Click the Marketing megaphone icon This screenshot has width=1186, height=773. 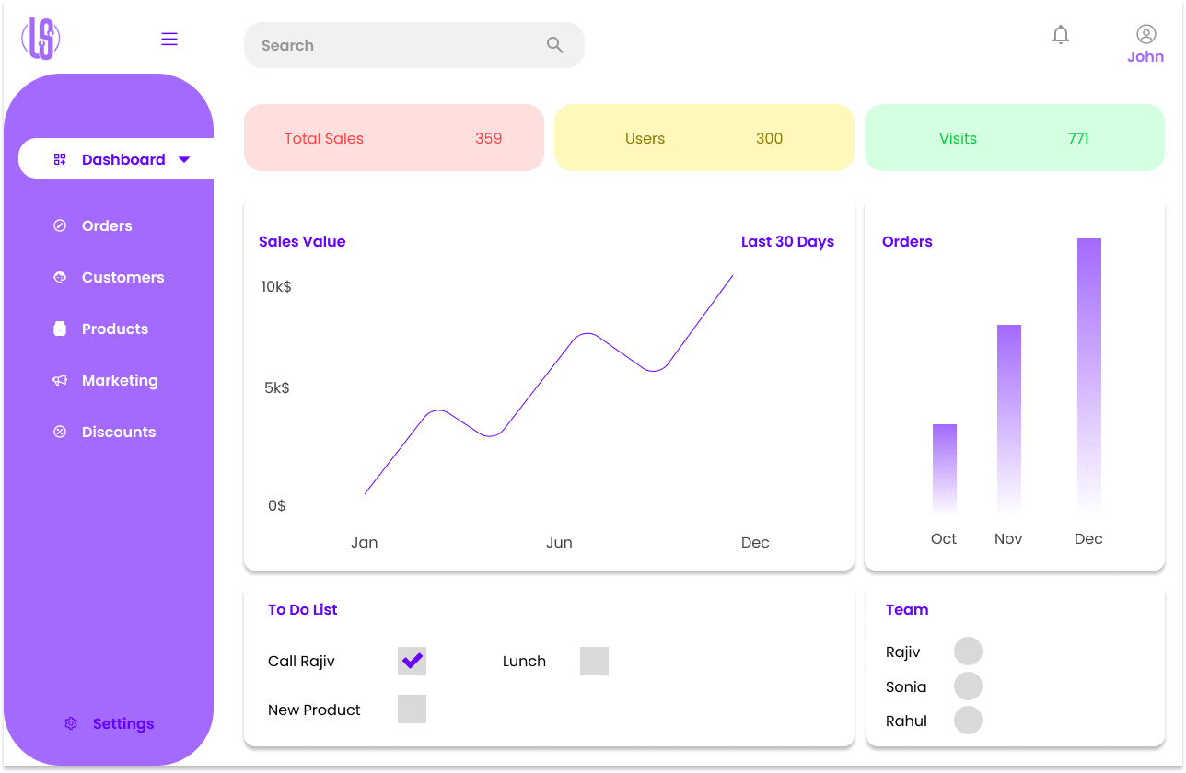[60, 380]
